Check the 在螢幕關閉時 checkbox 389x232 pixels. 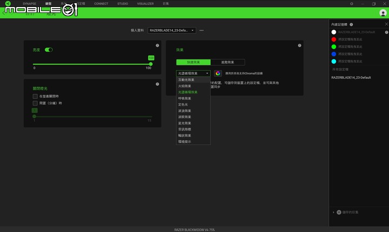pos(35,96)
